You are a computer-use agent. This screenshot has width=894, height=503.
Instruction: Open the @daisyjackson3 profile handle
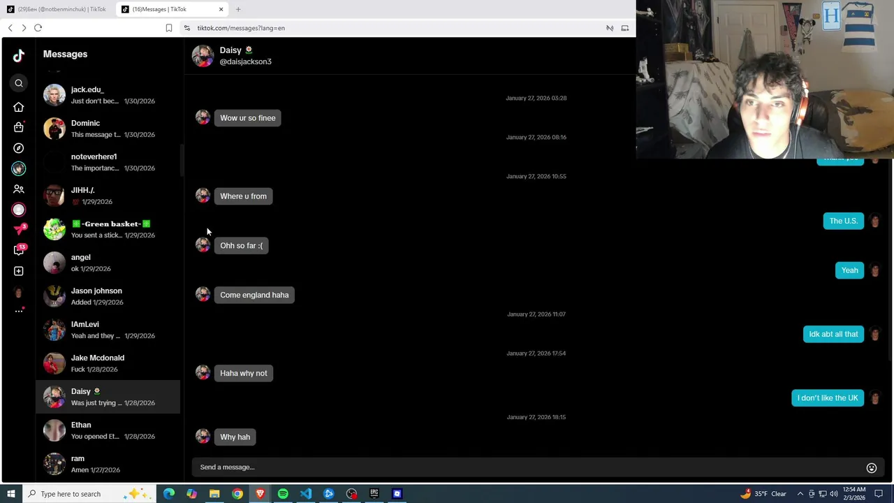(245, 61)
